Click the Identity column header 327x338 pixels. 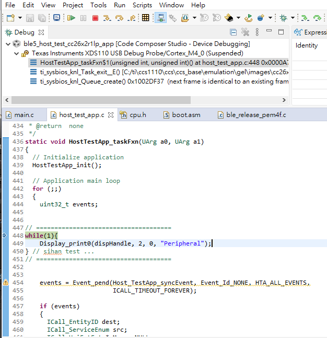point(307,45)
